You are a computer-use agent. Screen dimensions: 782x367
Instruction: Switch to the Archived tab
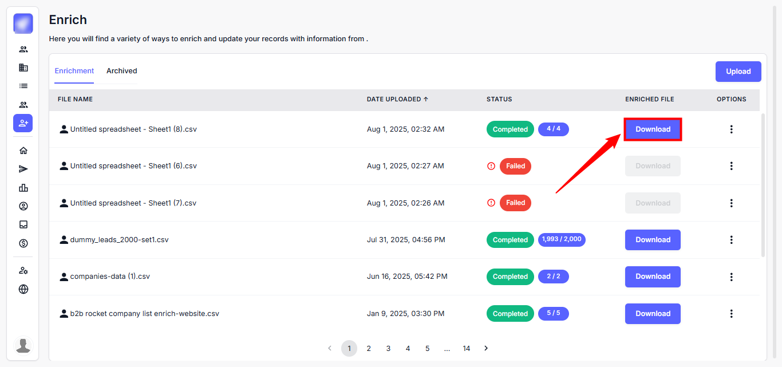point(121,71)
